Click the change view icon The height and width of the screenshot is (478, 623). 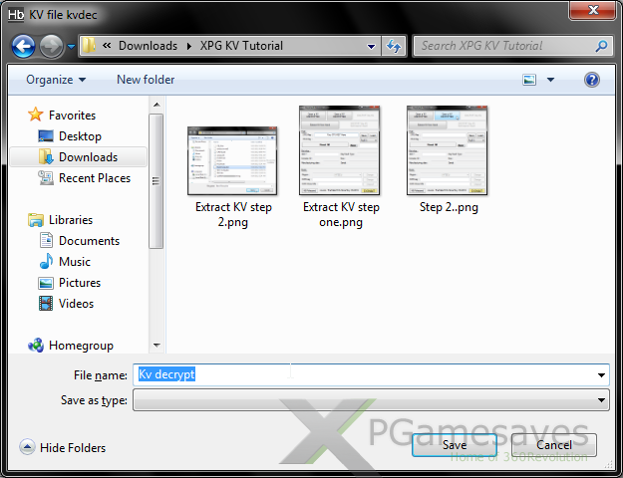click(x=530, y=80)
